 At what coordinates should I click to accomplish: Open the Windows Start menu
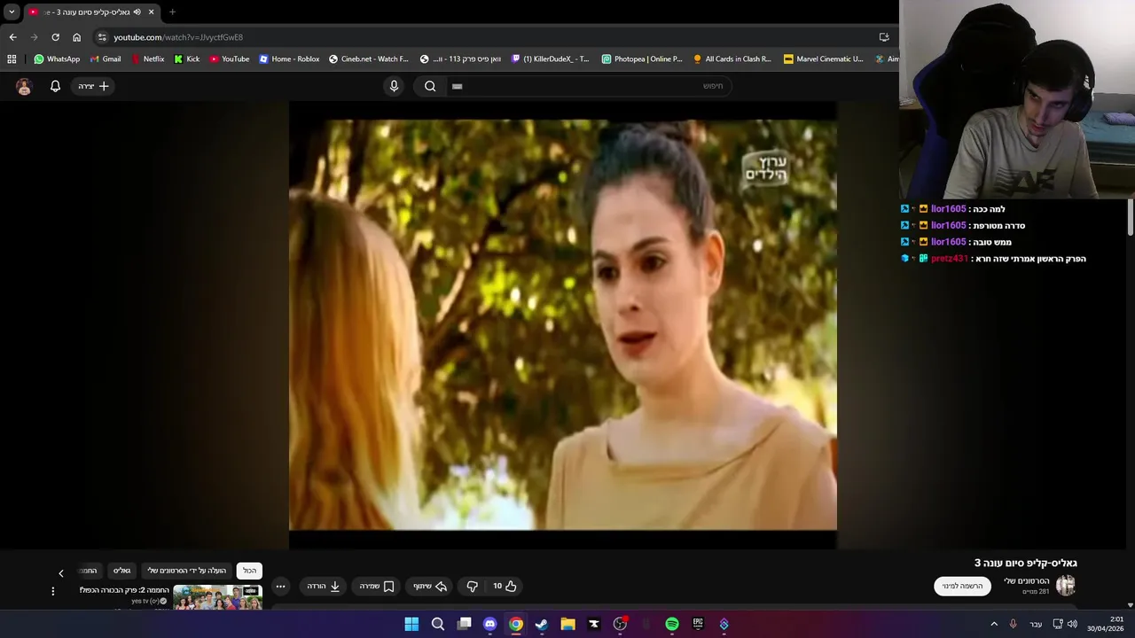(411, 624)
